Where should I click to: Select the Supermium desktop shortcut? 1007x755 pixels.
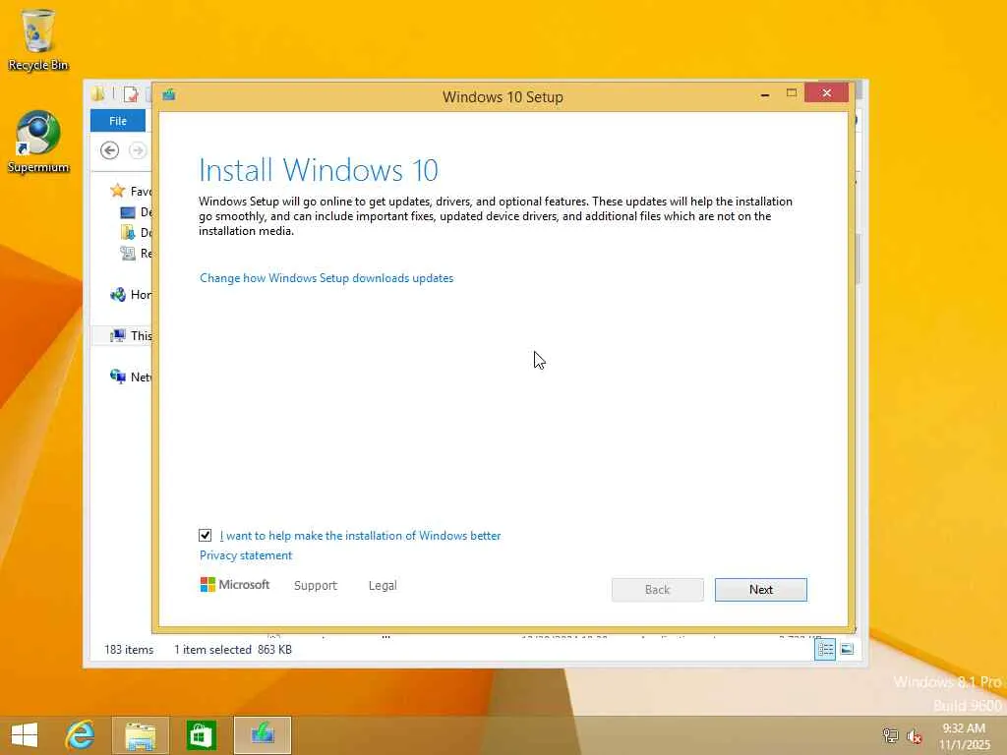point(38,142)
